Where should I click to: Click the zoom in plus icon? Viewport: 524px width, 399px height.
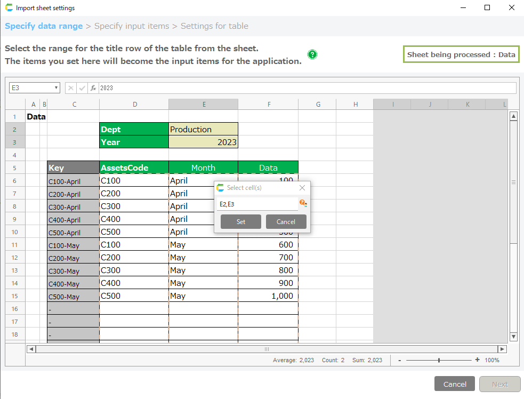tap(477, 360)
